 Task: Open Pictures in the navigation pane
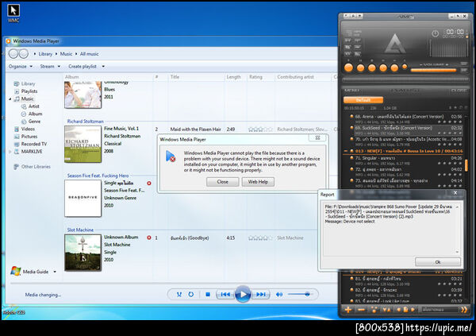[x=29, y=137]
